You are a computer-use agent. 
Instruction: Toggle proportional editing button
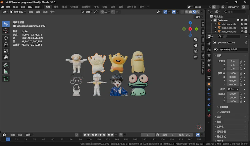pos(113,12)
